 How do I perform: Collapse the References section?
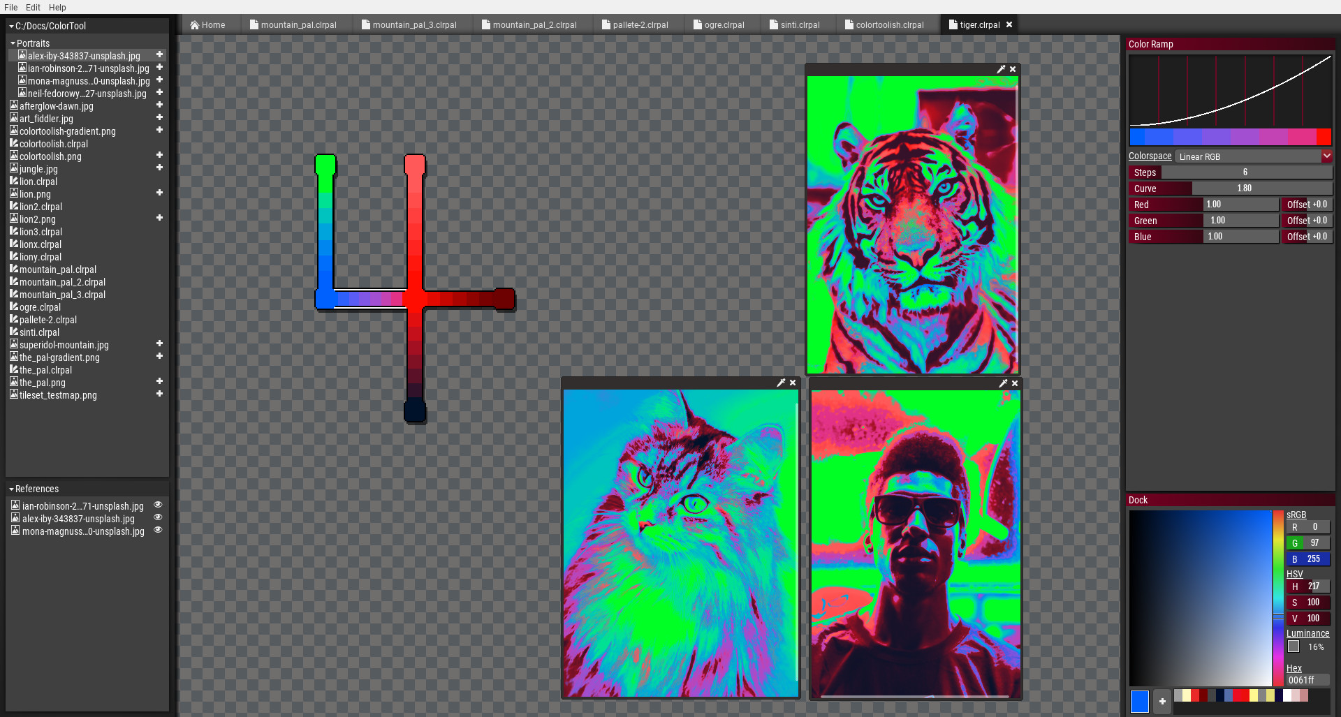point(11,489)
